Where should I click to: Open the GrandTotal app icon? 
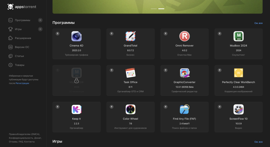click(130, 36)
